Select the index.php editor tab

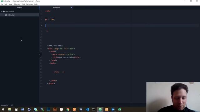(x=56, y=7)
